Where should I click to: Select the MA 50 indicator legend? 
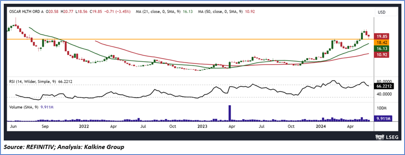point(226,11)
